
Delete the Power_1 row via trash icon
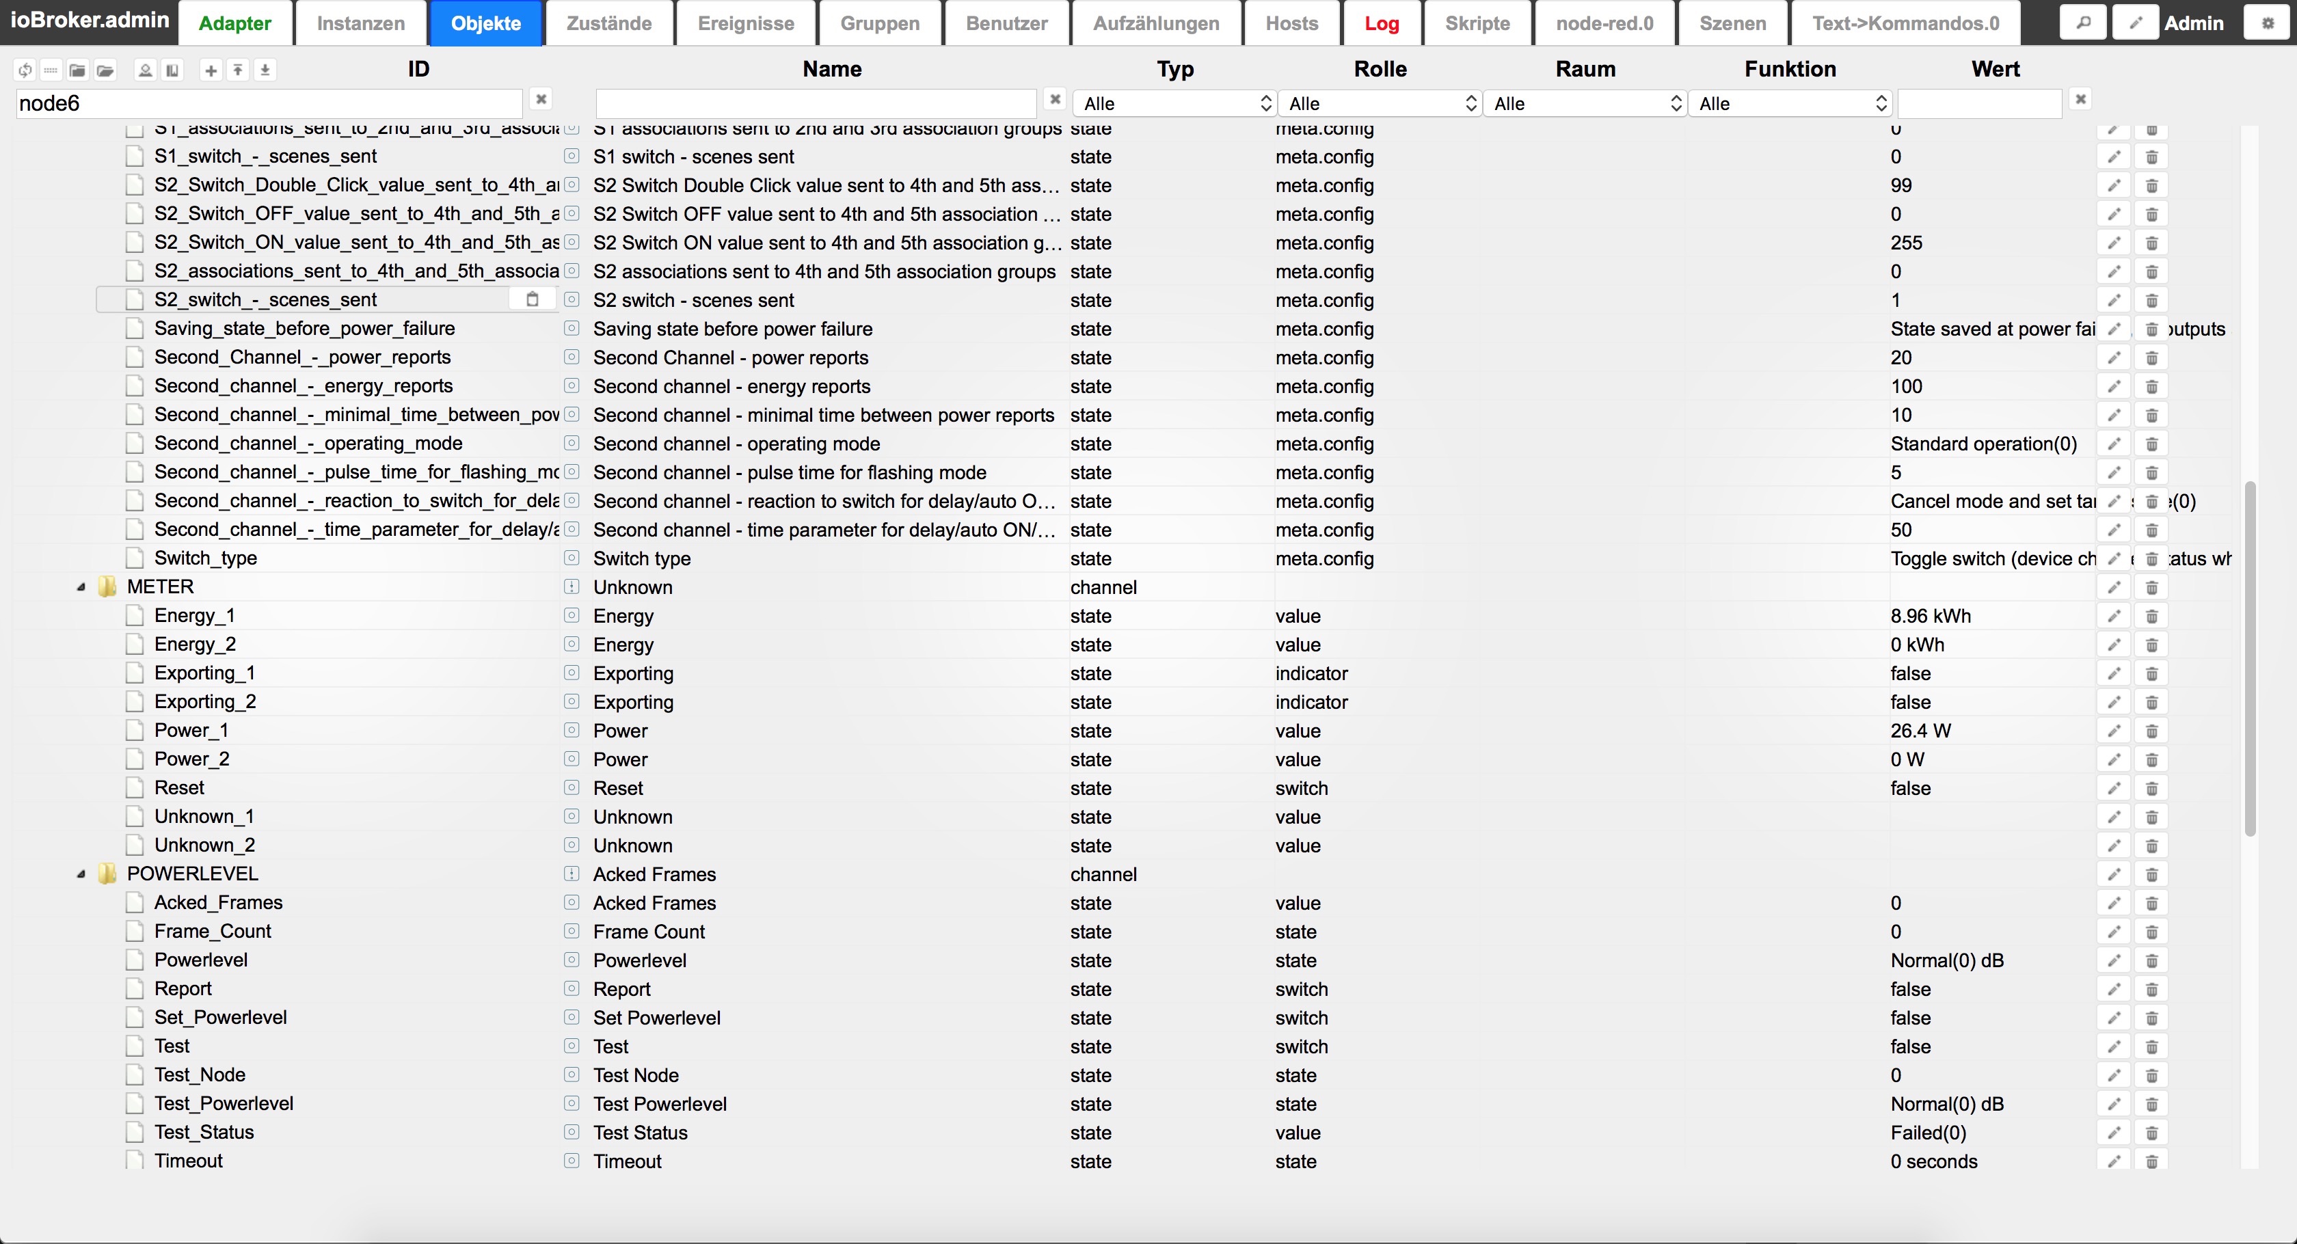coord(2151,731)
